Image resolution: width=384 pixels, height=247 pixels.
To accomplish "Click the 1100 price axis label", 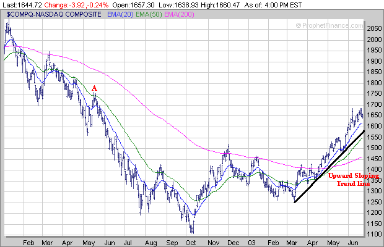I will (x=374, y=234).
